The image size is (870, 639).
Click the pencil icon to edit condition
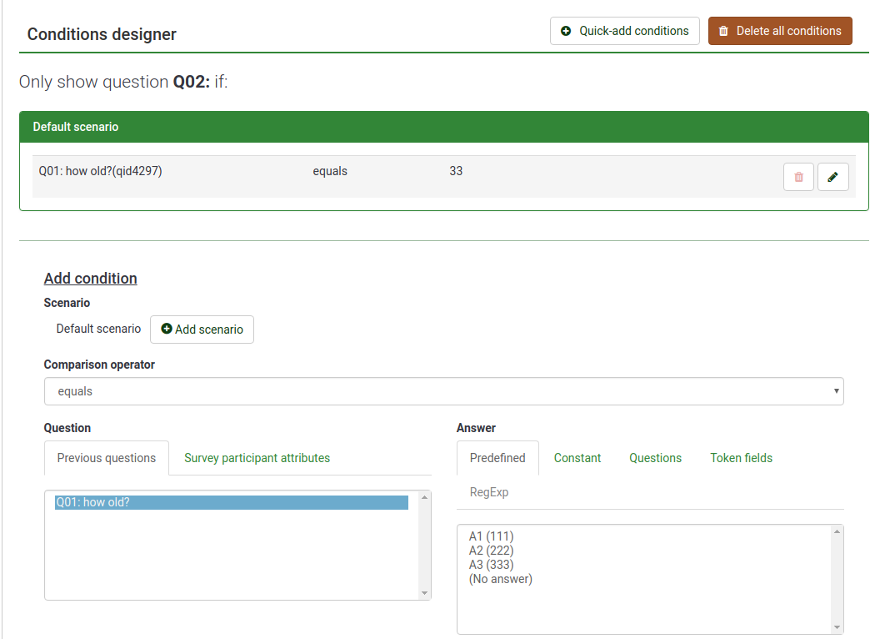tap(832, 177)
